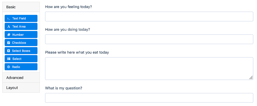Choose the Radio component button
This screenshot has height=106, width=257.
(x=21, y=67)
